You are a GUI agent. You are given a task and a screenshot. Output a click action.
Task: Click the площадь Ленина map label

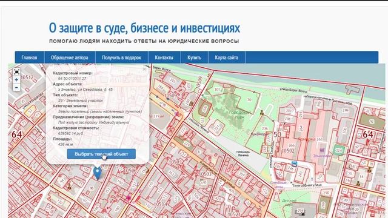click(x=243, y=154)
